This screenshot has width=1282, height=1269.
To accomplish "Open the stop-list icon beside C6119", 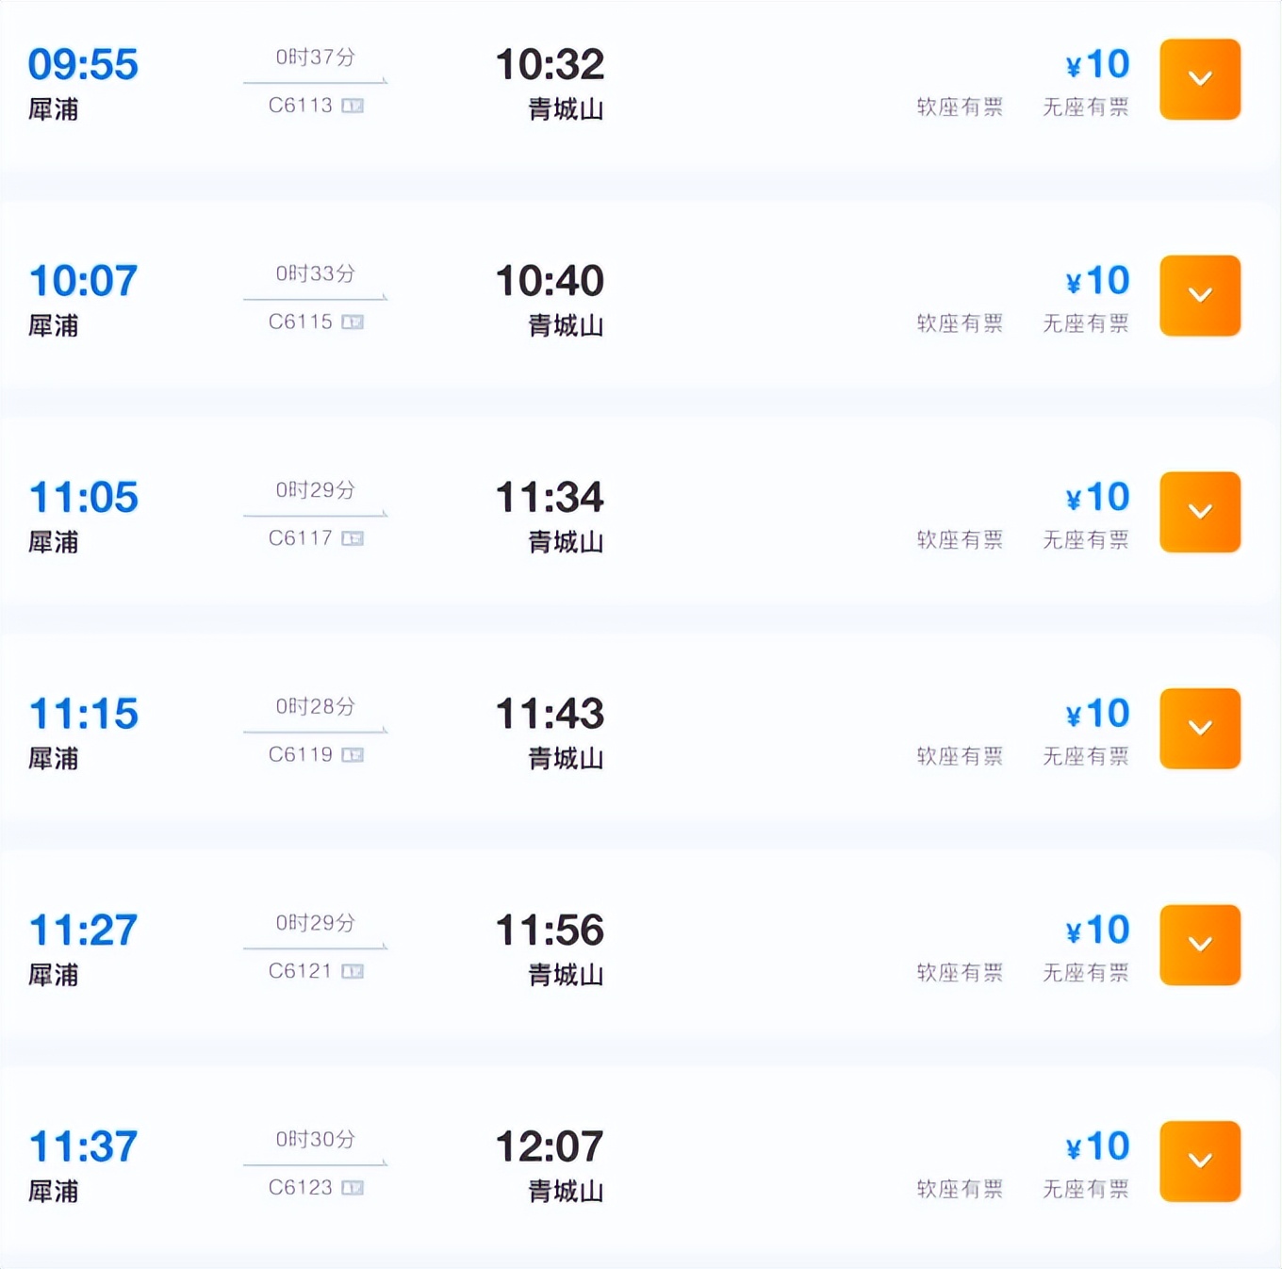I will coord(353,755).
